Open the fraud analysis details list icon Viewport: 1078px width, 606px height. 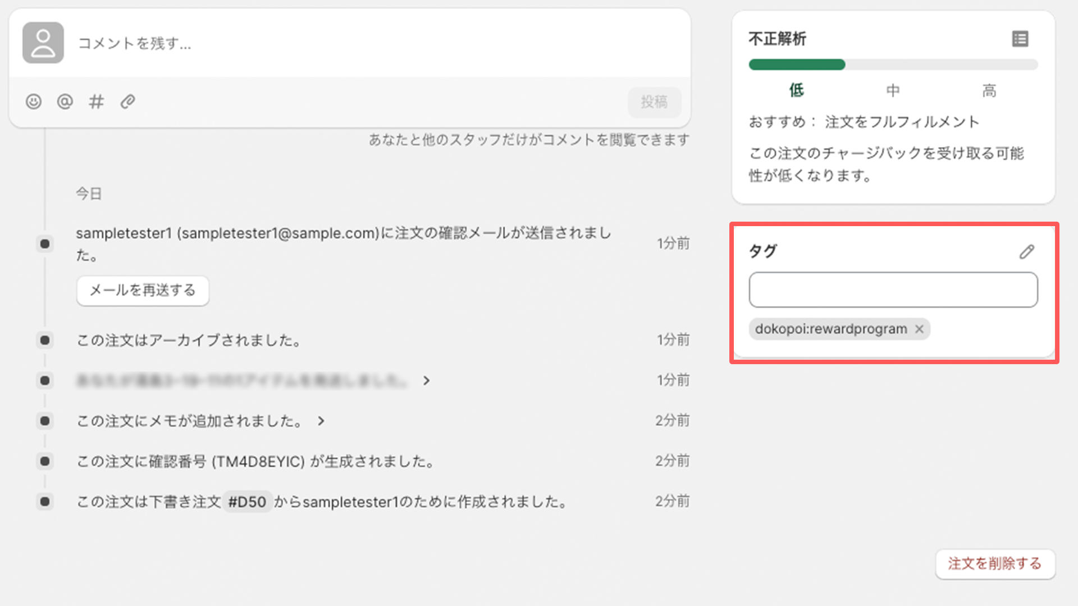1020,39
